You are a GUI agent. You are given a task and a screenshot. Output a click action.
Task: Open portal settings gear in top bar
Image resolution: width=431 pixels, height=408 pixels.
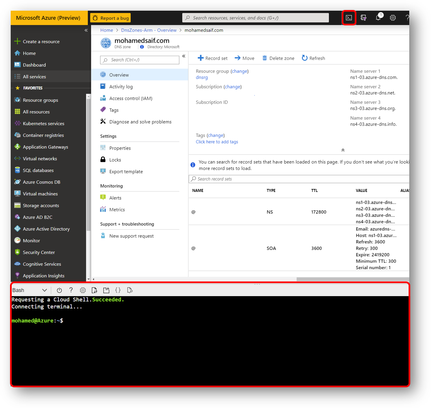point(393,18)
